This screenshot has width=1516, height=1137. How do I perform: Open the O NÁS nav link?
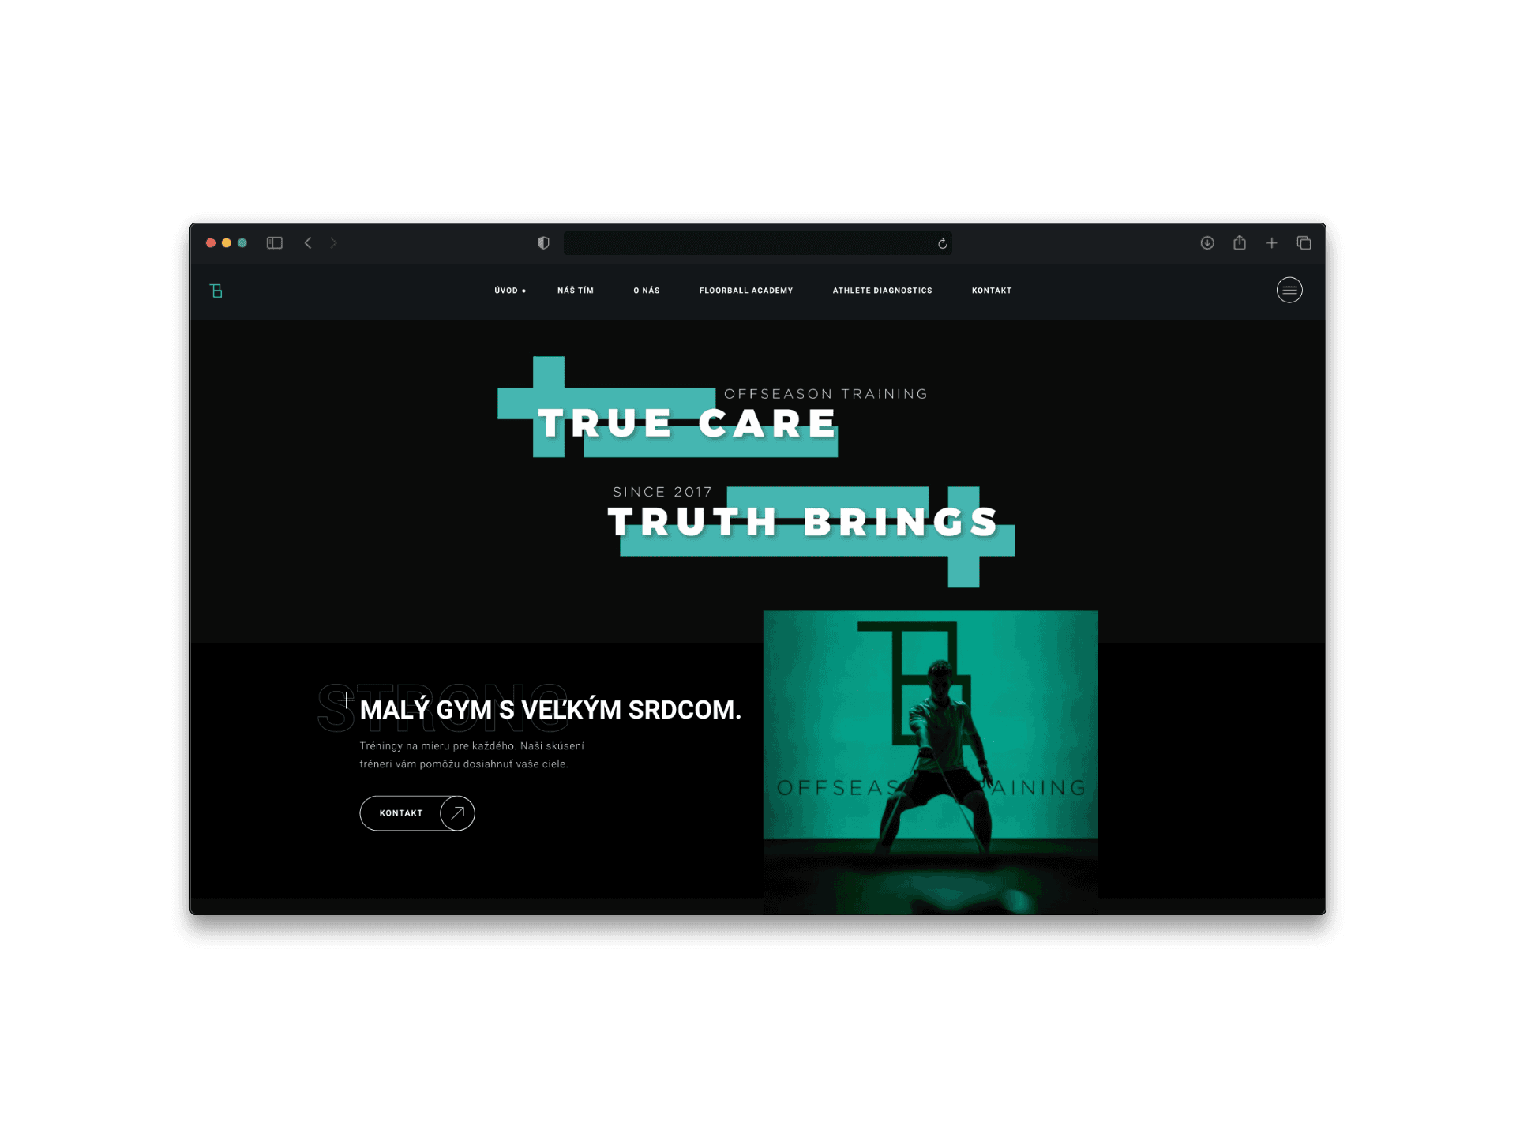coord(646,291)
